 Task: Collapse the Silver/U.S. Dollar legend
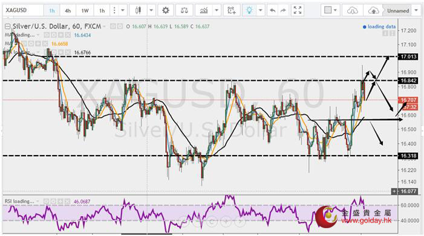[x=8, y=27]
